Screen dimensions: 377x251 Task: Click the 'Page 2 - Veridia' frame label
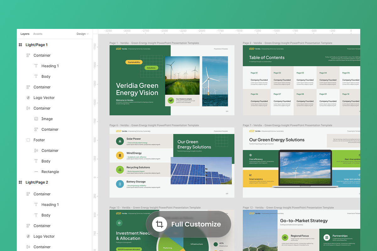point(287,43)
